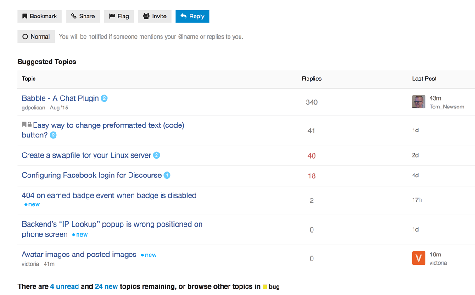This screenshot has height=295, width=475.
Task: Open the 24 new topics link
Action: point(106,286)
